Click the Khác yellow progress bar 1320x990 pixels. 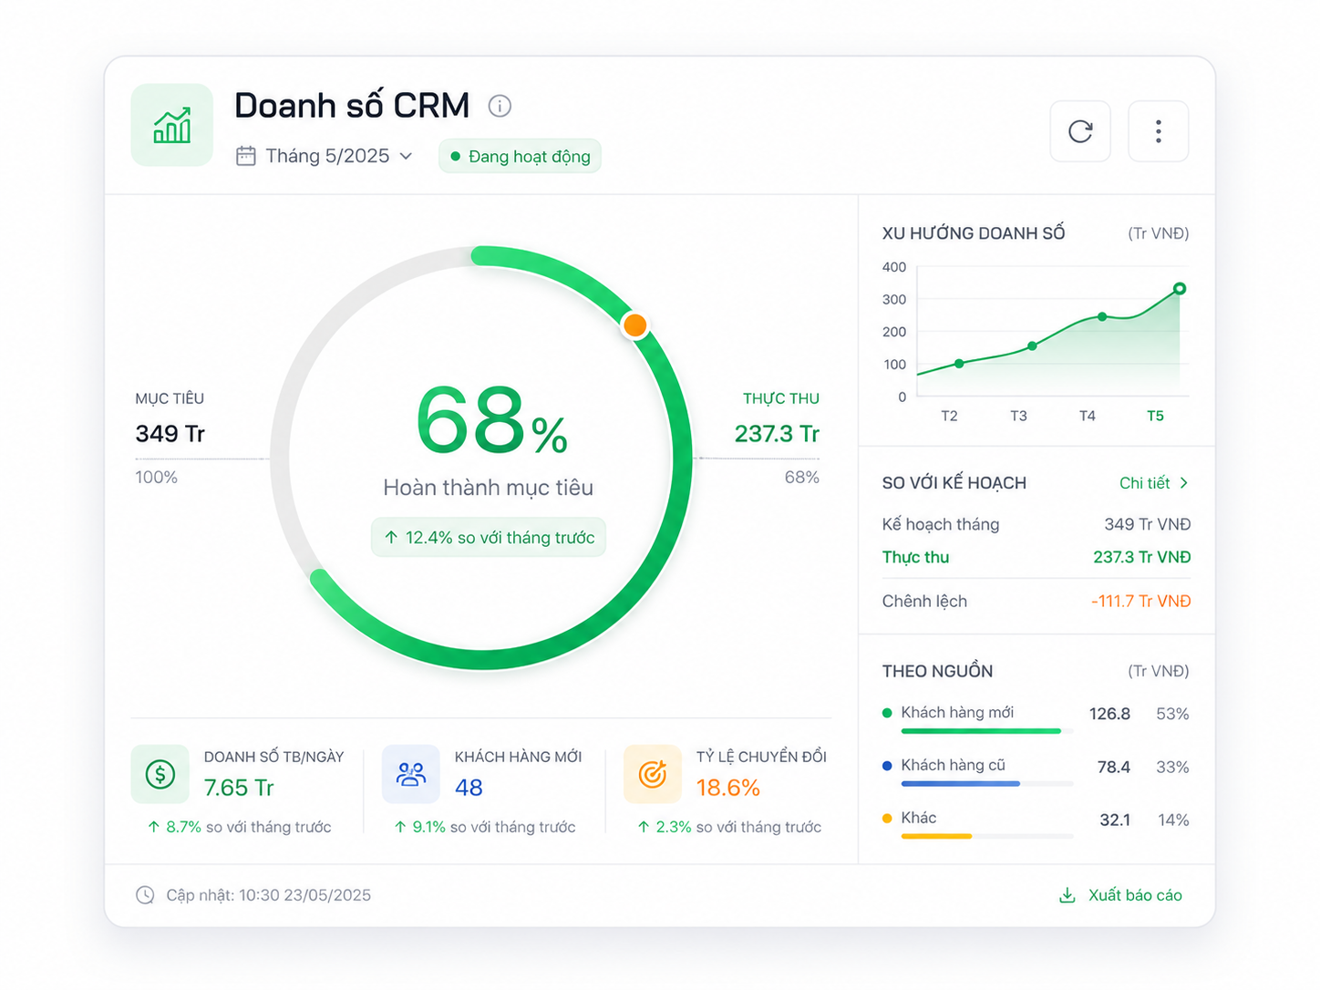pyautogui.click(x=936, y=836)
